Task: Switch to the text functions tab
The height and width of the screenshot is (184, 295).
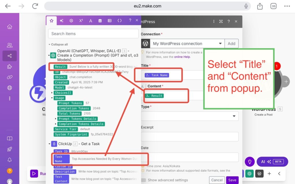Action: point(90,21)
